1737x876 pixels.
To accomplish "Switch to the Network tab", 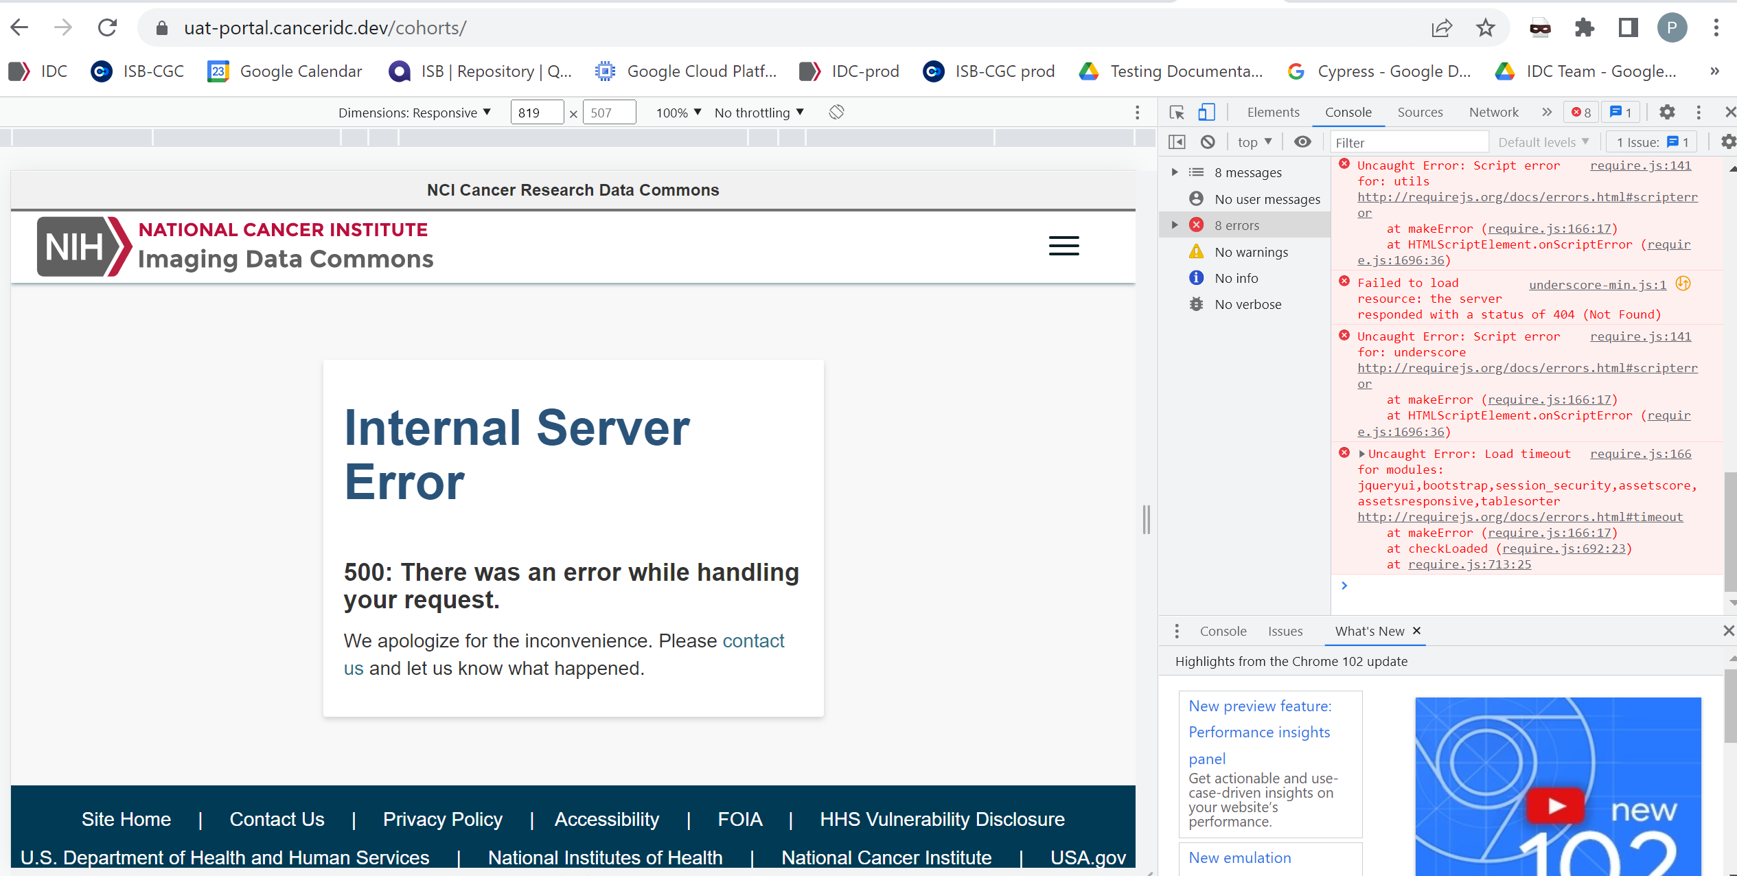I will pyautogui.click(x=1493, y=112).
